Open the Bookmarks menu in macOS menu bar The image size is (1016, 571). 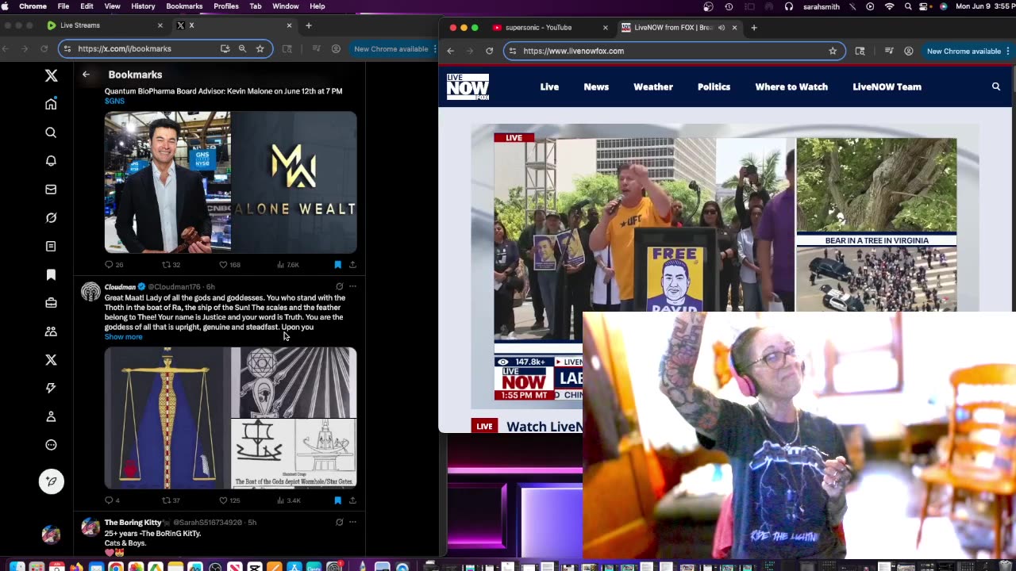pyautogui.click(x=184, y=6)
